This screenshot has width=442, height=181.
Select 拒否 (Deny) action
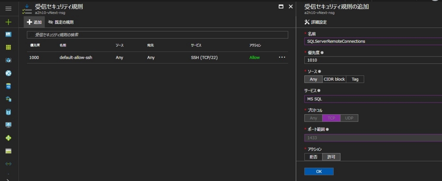(x=313, y=157)
